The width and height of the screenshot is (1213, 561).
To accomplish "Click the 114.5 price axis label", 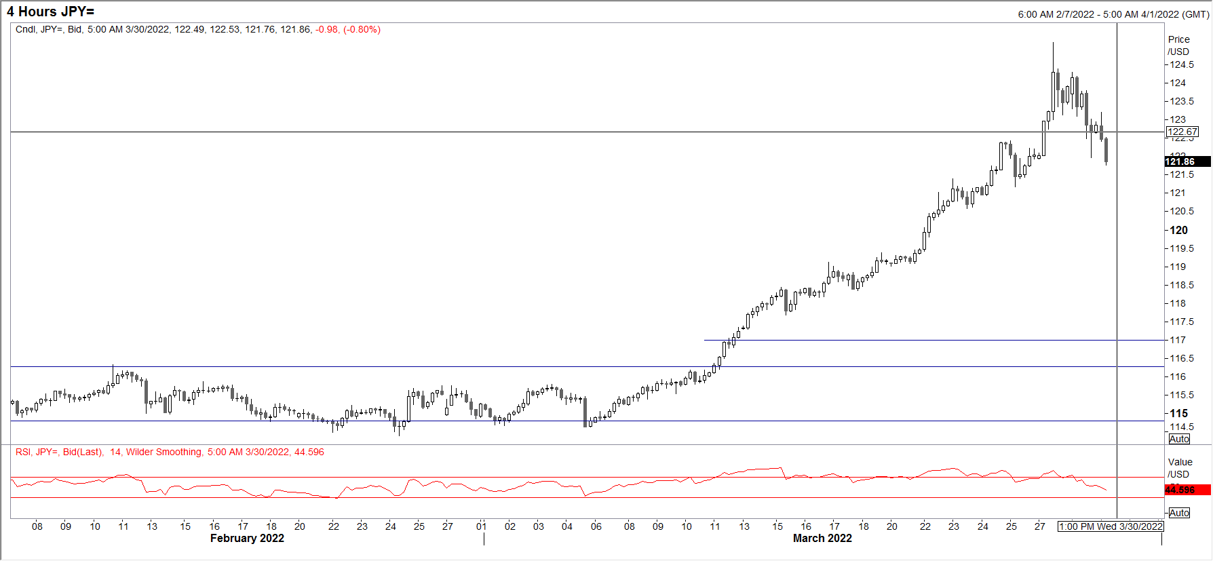I will tap(1182, 427).
